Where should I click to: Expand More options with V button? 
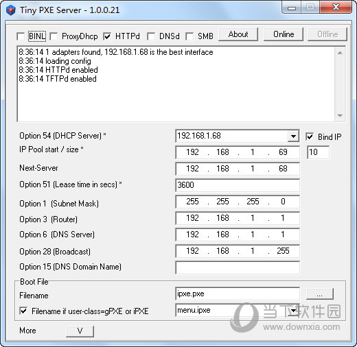[x=80, y=331]
